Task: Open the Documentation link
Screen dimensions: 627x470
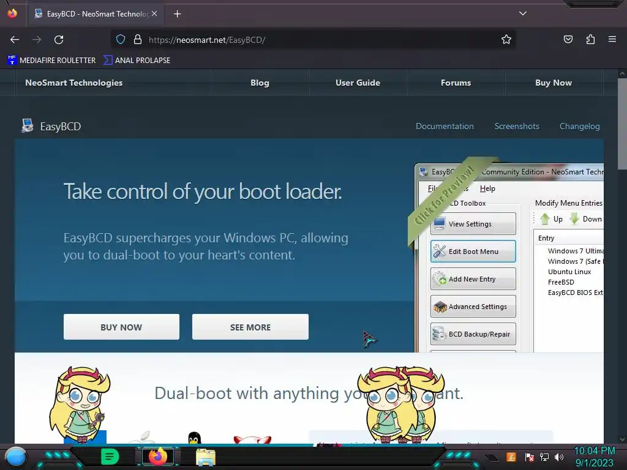Action: click(445, 126)
